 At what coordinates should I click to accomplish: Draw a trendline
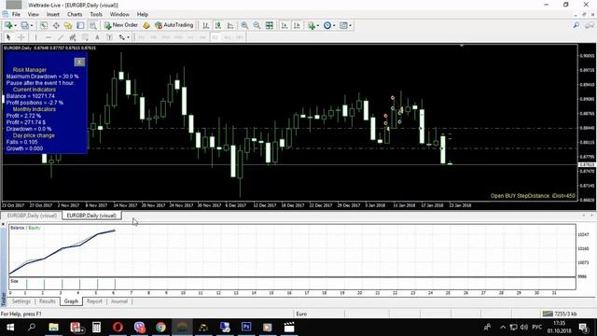pyautogui.click(x=61, y=37)
